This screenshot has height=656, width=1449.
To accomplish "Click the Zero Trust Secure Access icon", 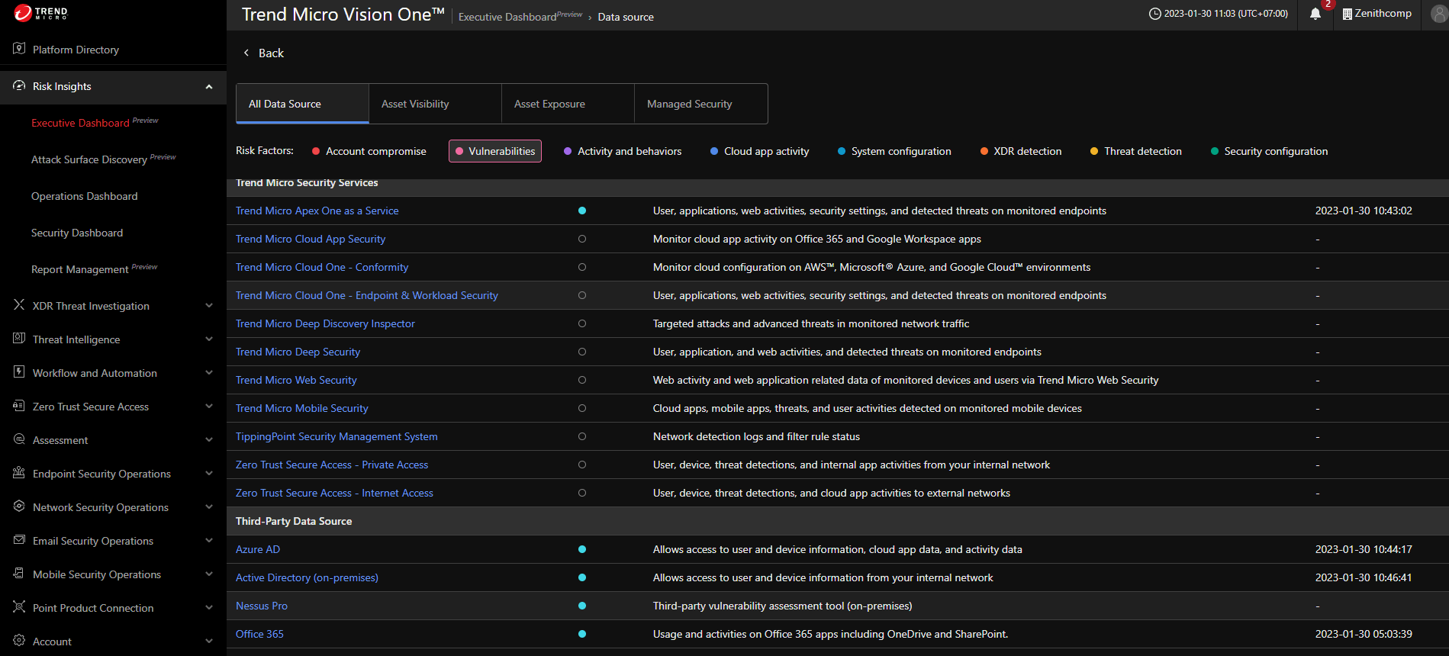I will (x=19, y=406).
